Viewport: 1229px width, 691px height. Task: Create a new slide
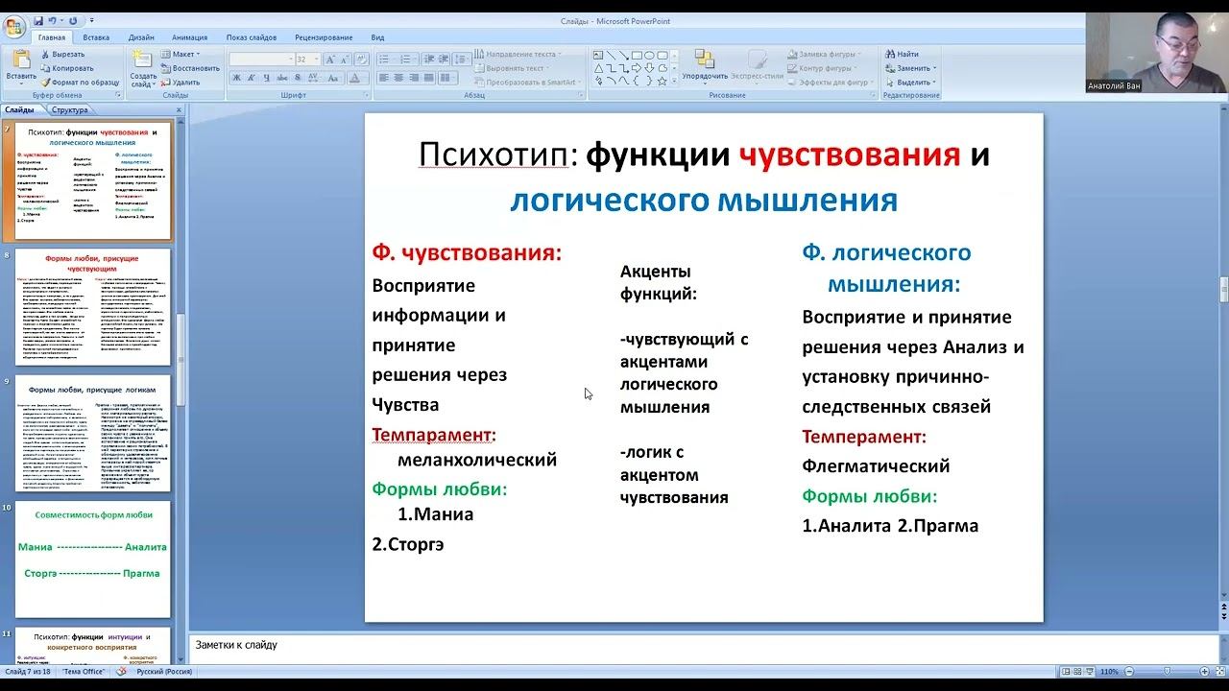pyautogui.click(x=143, y=67)
